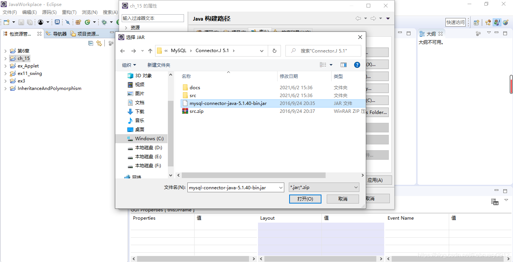Click Collapse All icon in Package Explorer
Screen dimensions: 513x262
[91, 43]
